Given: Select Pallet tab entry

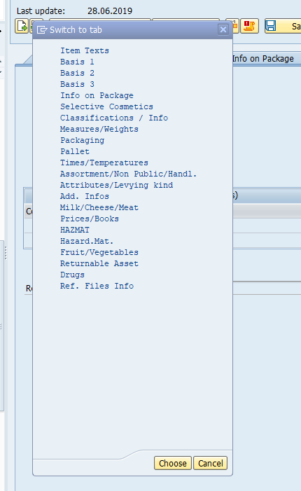Looking at the screenshot, I should [x=75, y=151].
